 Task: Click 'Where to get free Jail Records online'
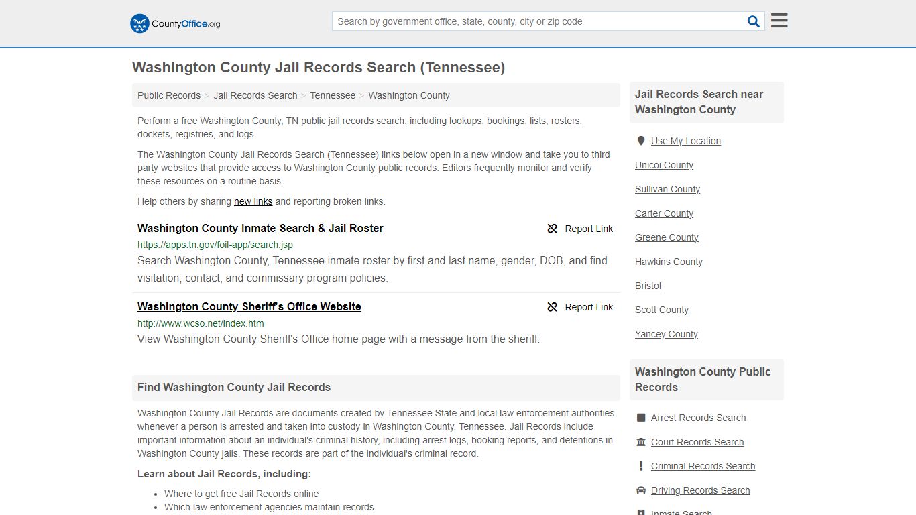(241, 494)
